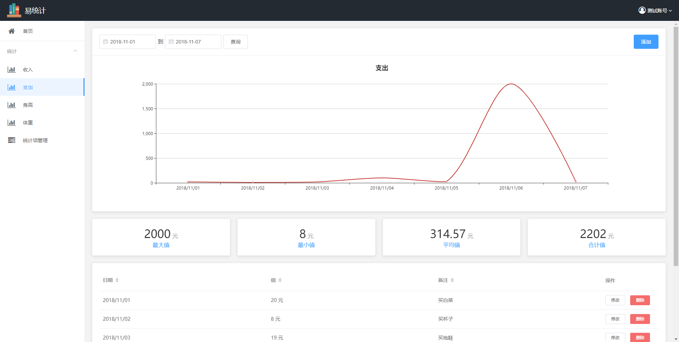Click the calendar icon in the start date field

tap(105, 42)
